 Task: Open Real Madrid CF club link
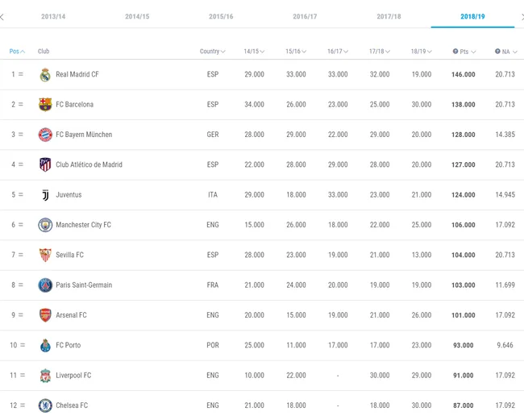tap(77, 74)
